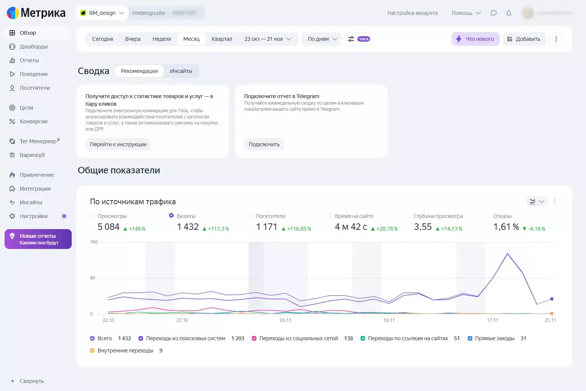Image resolution: width=586 pixels, height=391 pixels.
Task: Open the chat messages icon at top
Action: 494,13
